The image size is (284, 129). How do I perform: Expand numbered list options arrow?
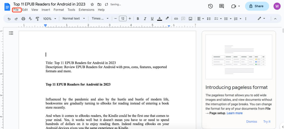(x=240, y=19)
